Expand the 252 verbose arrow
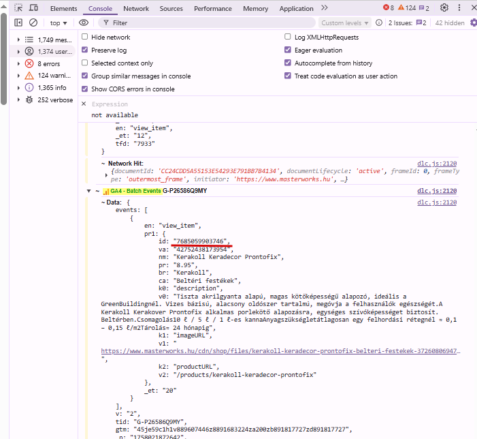 pos(18,100)
